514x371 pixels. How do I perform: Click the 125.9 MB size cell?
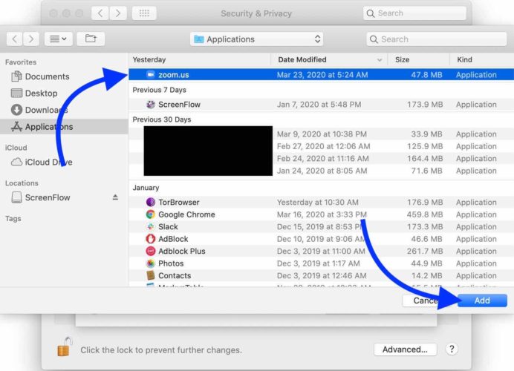pyautogui.click(x=425, y=146)
